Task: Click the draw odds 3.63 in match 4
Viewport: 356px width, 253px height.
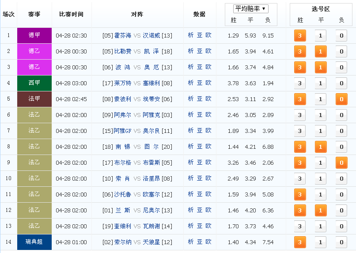Action: pos(250,83)
